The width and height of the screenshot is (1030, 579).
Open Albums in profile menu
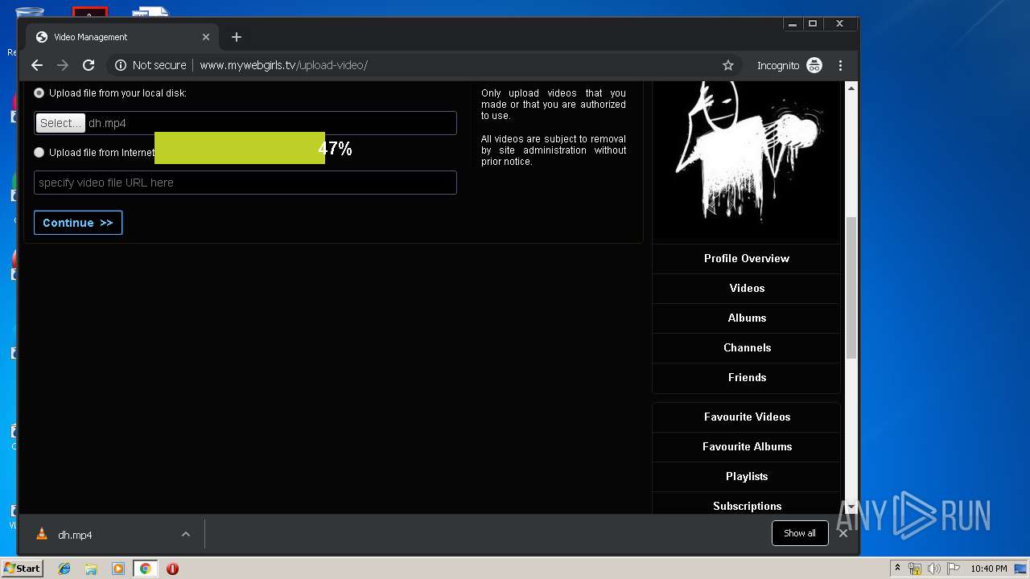pyautogui.click(x=747, y=318)
